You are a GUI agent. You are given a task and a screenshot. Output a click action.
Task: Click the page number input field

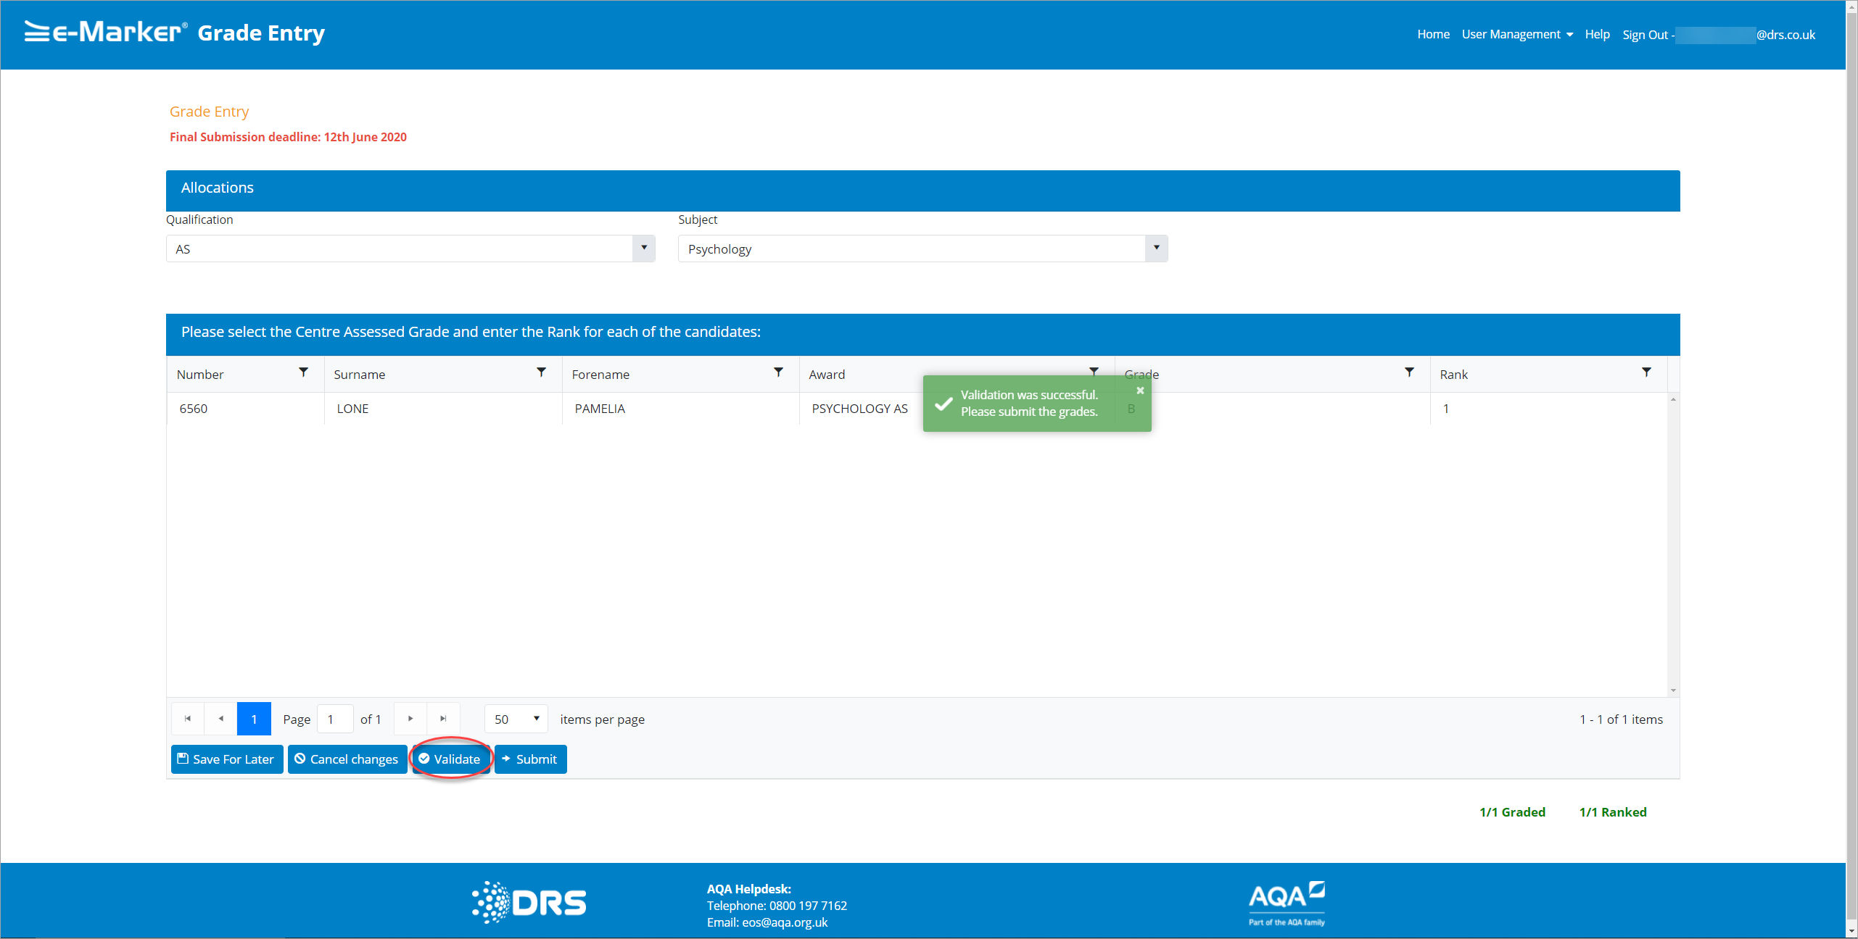point(335,719)
